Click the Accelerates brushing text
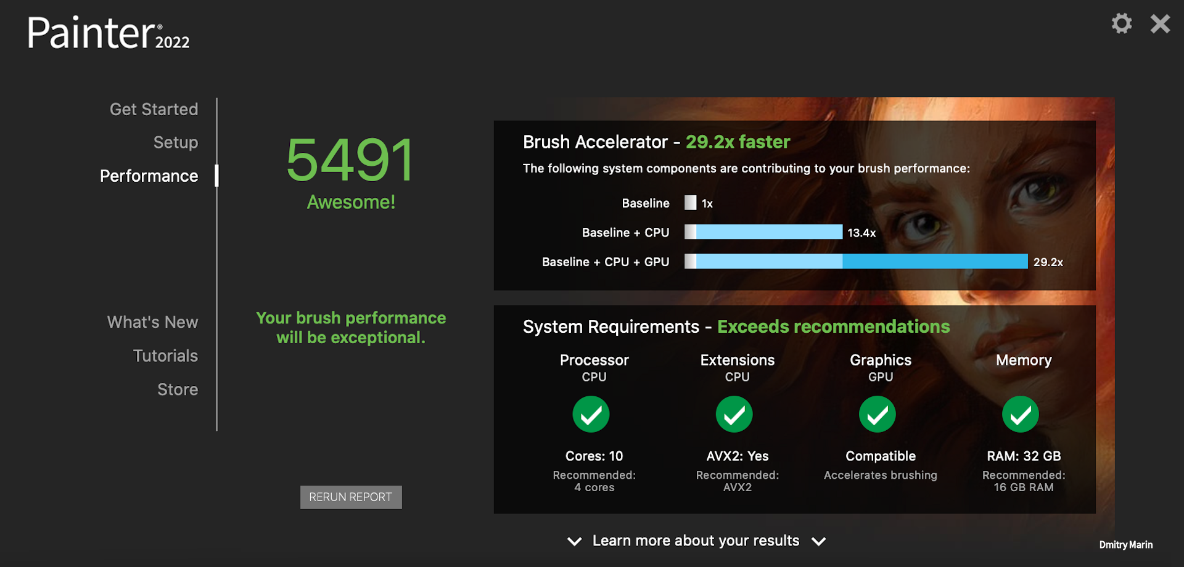Image resolution: width=1184 pixels, height=567 pixels. (x=880, y=475)
